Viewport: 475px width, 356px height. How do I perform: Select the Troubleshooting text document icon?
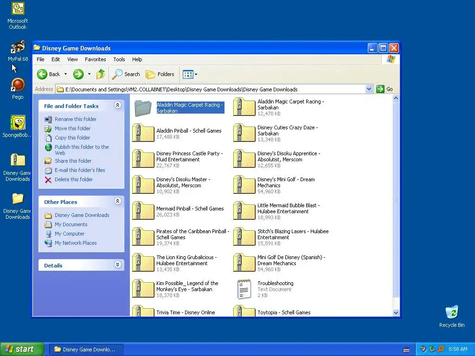click(x=244, y=289)
